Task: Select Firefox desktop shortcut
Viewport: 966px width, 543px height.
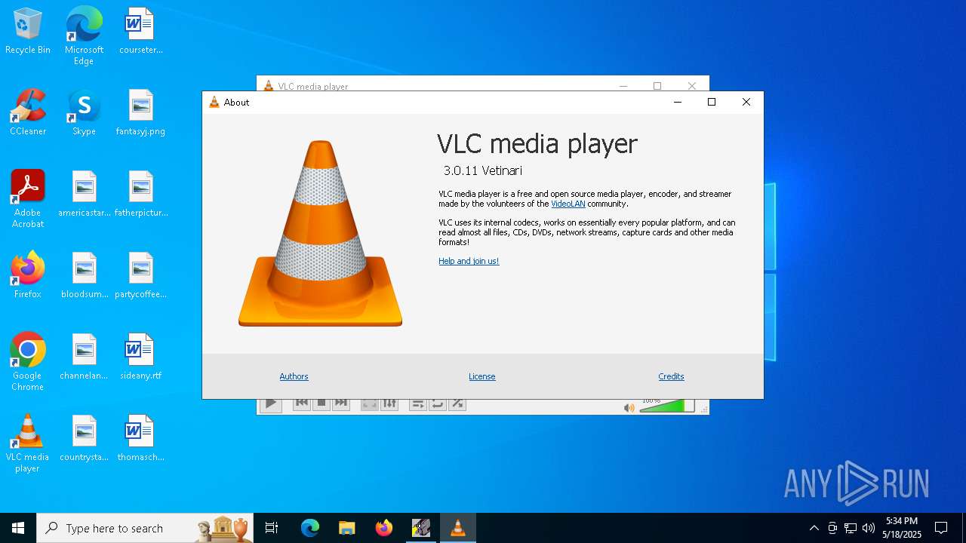Action: pyautogui.click(x=28, y=276)
